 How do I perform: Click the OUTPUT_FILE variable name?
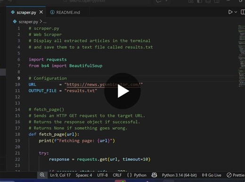(42, 91)
